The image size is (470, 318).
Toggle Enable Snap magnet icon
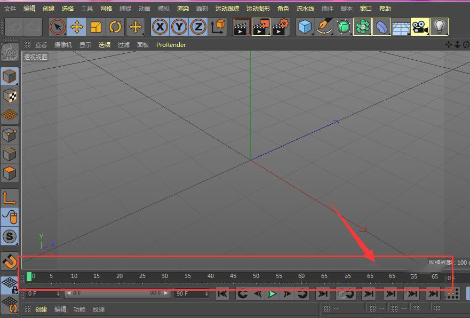[x=9, y=261]
